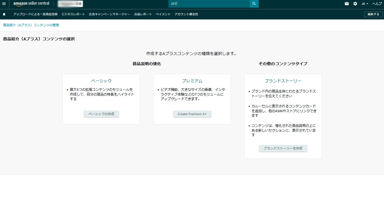Click text 作成するAプラスコンテンツの種類を選択します。
The height and width of the screenshot is (203, 384).
point(191,53)
